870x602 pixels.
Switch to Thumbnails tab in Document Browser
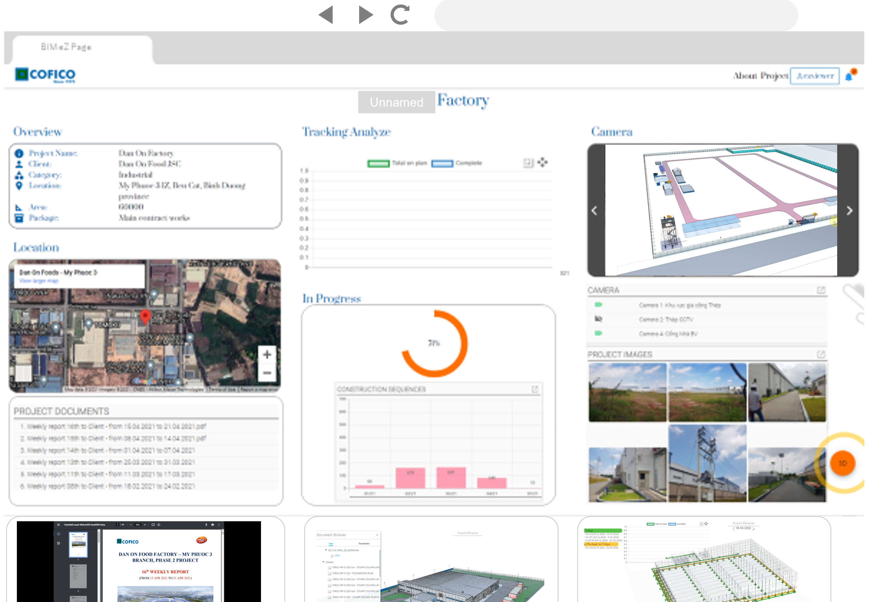tap(364, 544)
